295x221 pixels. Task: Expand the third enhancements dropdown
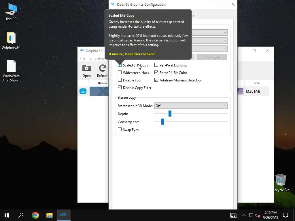(x=225, y=49)
